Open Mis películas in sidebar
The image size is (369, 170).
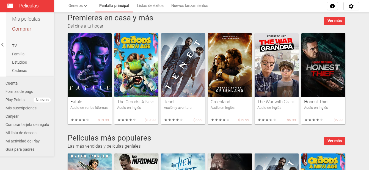26,19
